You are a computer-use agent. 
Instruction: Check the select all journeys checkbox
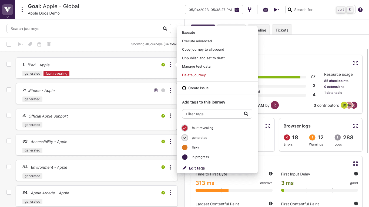pos(9,44)
